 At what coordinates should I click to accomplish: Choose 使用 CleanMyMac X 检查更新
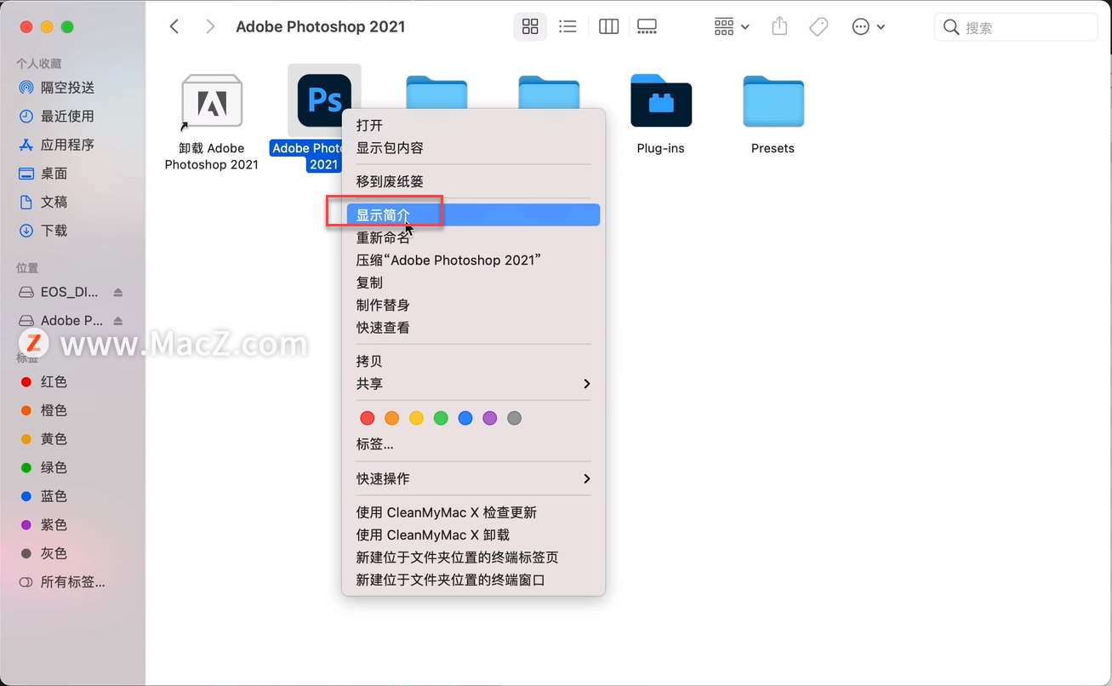[473, 512]
